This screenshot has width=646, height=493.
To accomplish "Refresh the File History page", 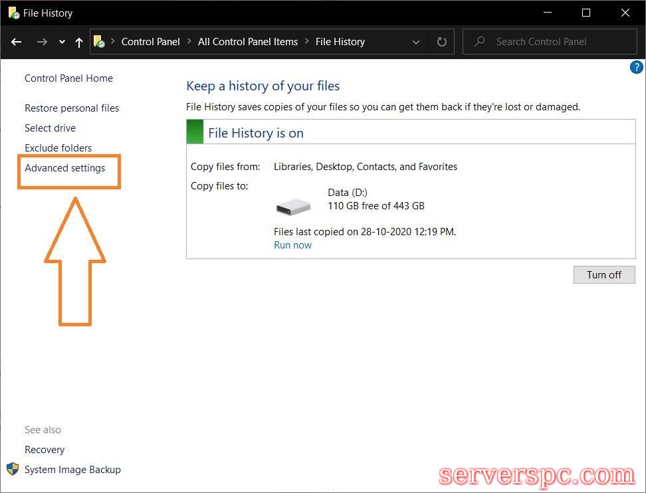I will click(441, 42).
